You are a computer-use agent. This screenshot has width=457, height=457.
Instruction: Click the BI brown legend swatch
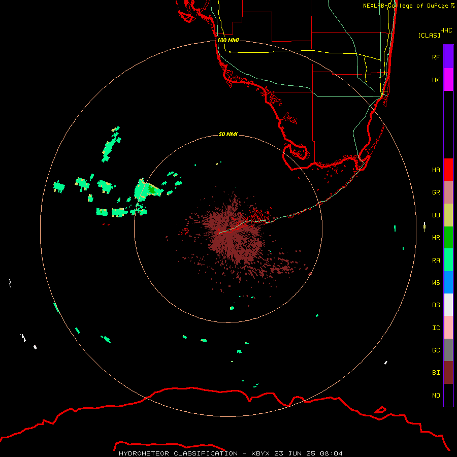[x=448, y=373]
